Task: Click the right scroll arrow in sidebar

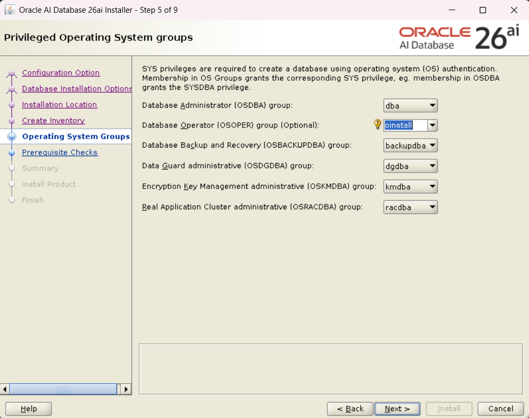Action: (x=126, y=389)
